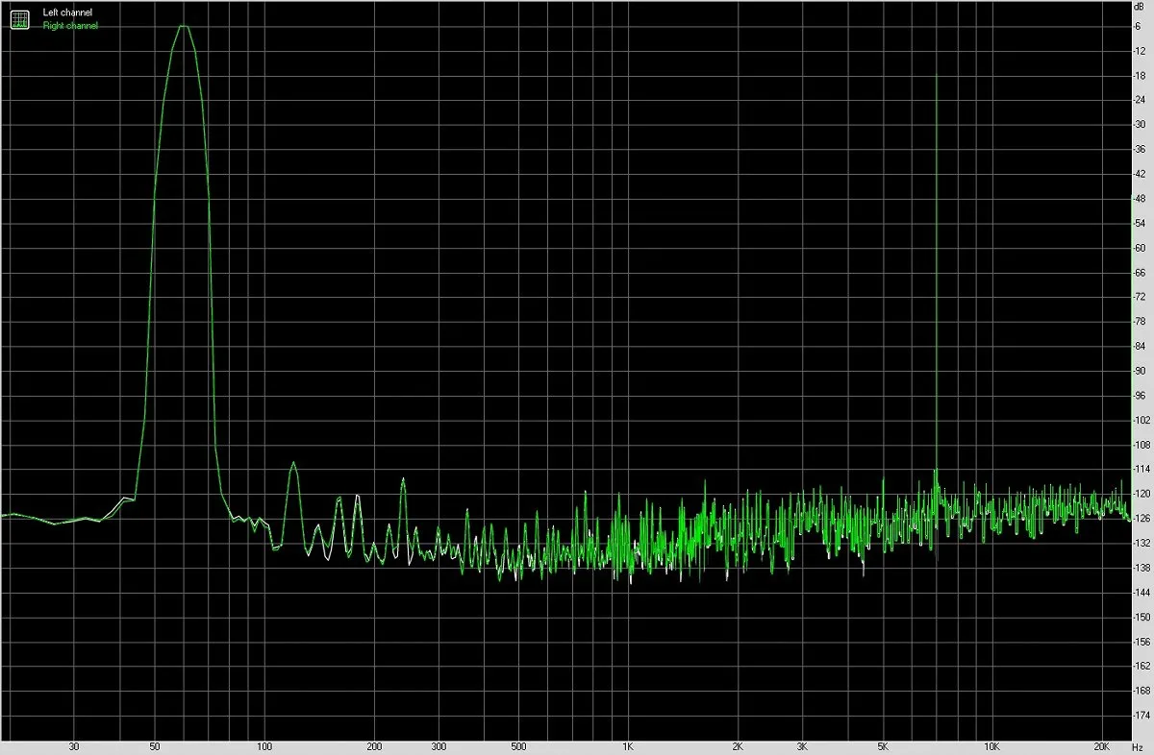Click the -60 dB axis label
This screenshot has width=1154, height=755.
click(1141, 248)
